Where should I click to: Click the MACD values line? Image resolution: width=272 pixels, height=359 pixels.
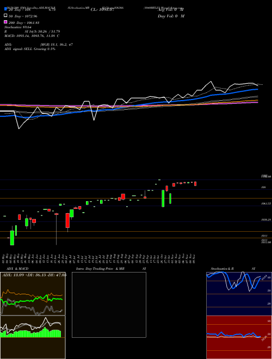(32, 36)
